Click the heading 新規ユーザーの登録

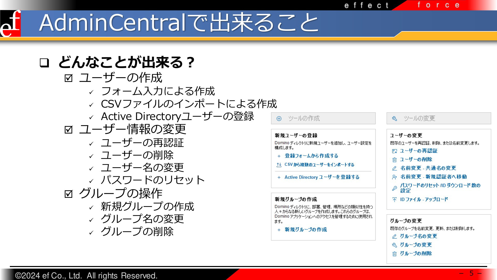tap(296, 136)
